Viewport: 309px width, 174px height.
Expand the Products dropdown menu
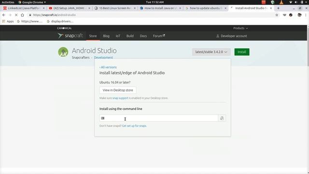point(240,28)
